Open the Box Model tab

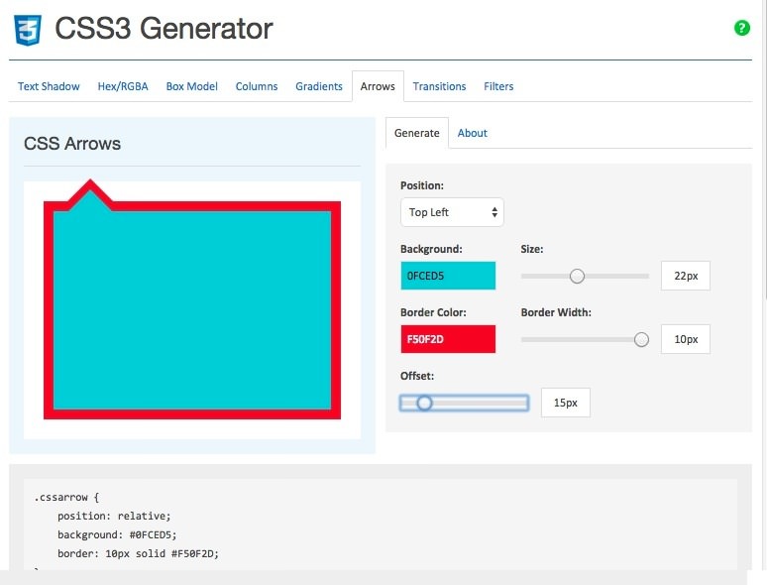point(192,86)
